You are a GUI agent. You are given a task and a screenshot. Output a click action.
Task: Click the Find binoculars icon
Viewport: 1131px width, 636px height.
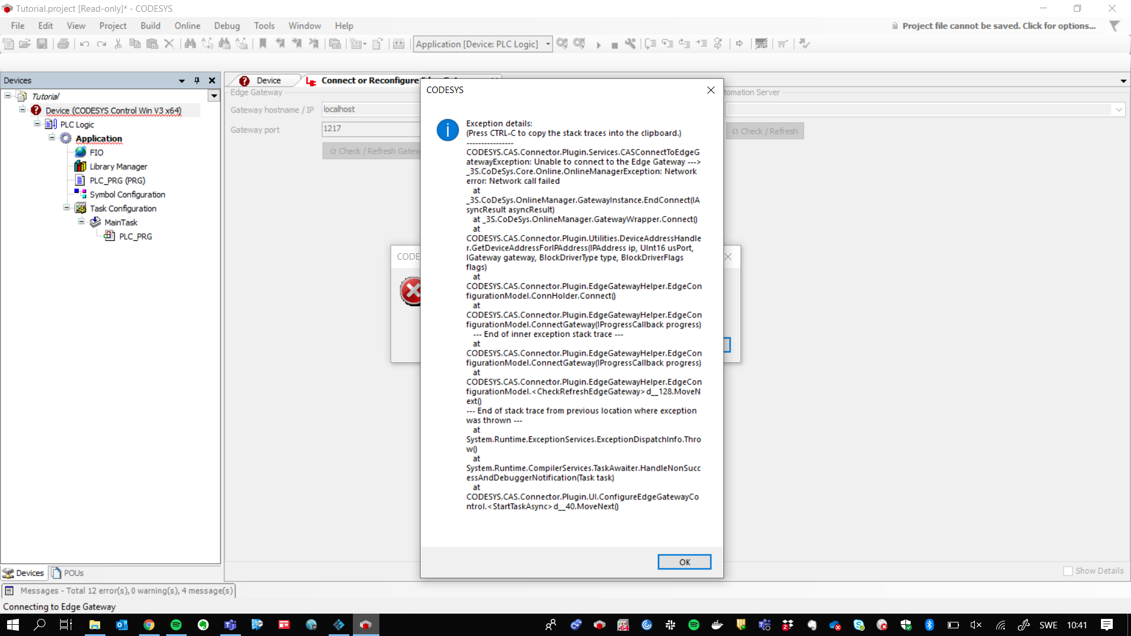190,44
